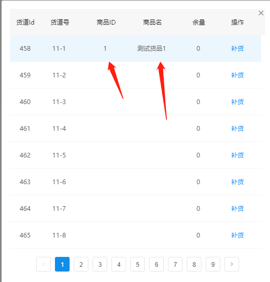Switch to page 6

pyautogui.click(x=156, y=264)
